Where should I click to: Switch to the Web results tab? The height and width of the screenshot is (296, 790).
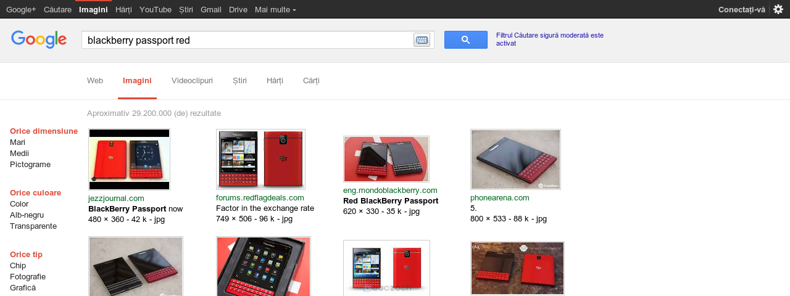pos(95,81)
